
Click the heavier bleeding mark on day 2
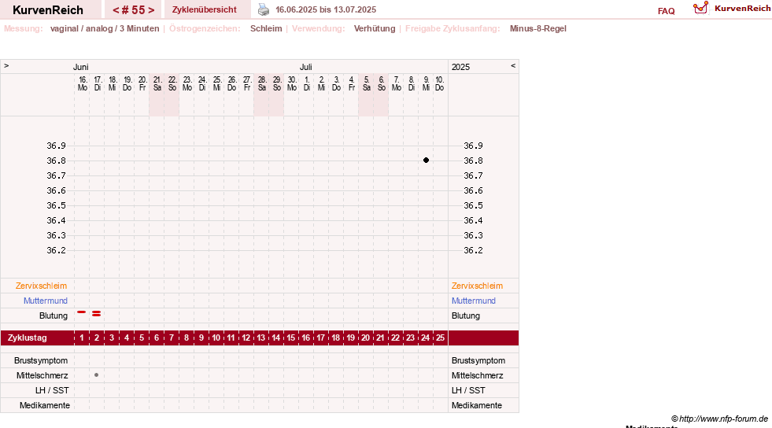coord(97,313)
